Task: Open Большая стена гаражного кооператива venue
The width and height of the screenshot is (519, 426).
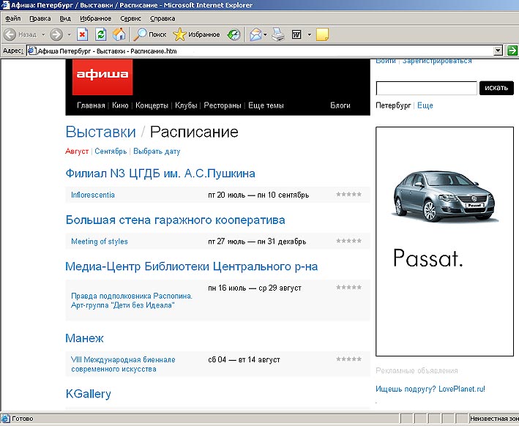Action: [x=175, y=220]
